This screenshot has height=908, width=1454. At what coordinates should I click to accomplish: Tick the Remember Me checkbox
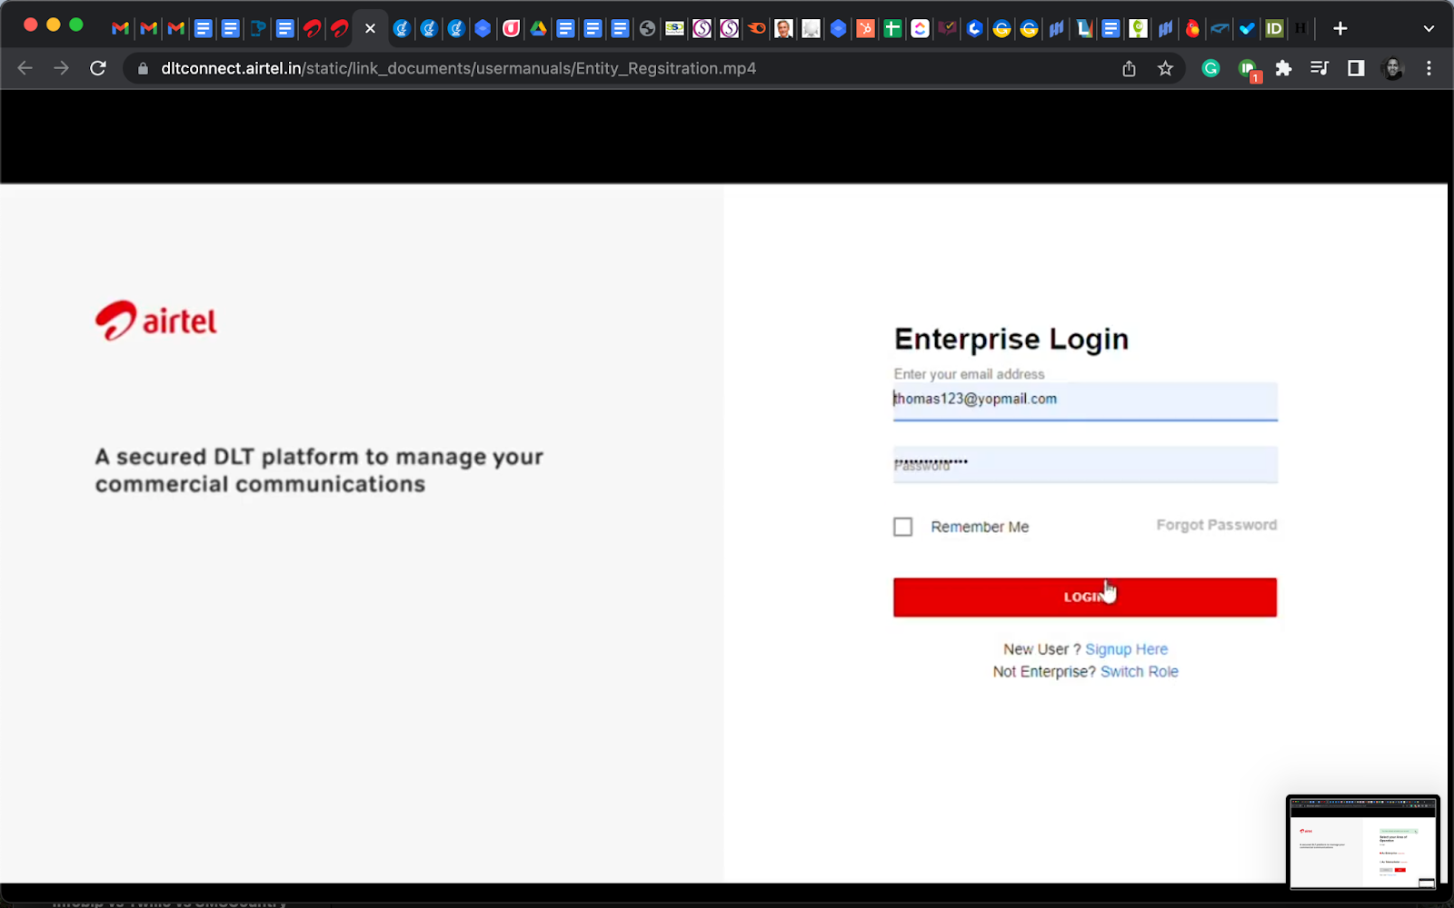(902, 527)
